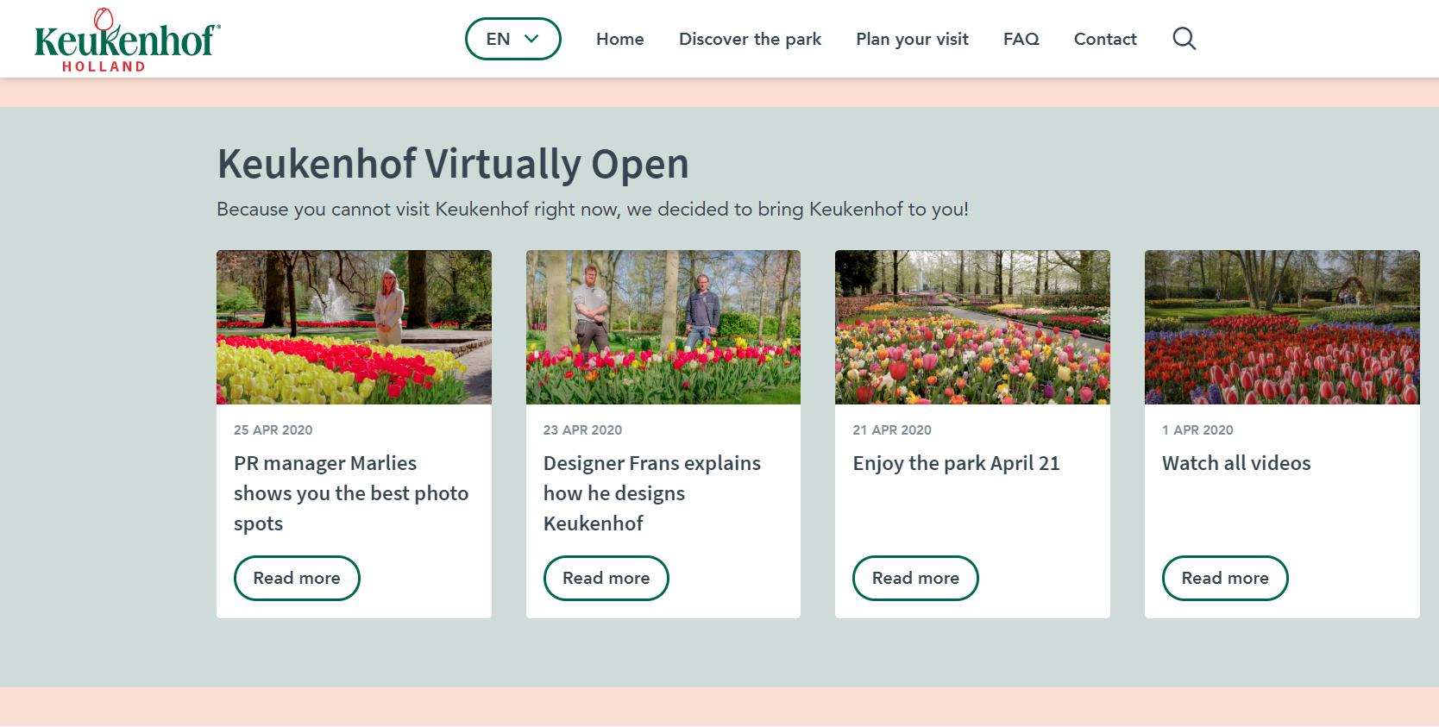The height and width of the screenshot is (727, 1439).
Task: Click the '21 APR 2020' date
Action: 892,429
